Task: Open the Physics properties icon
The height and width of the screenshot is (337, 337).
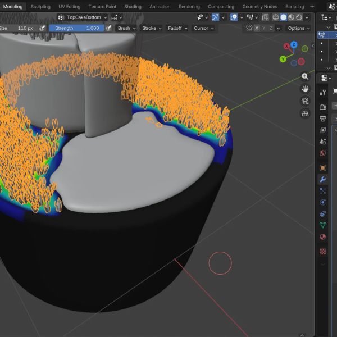Action: coord(322,202)
